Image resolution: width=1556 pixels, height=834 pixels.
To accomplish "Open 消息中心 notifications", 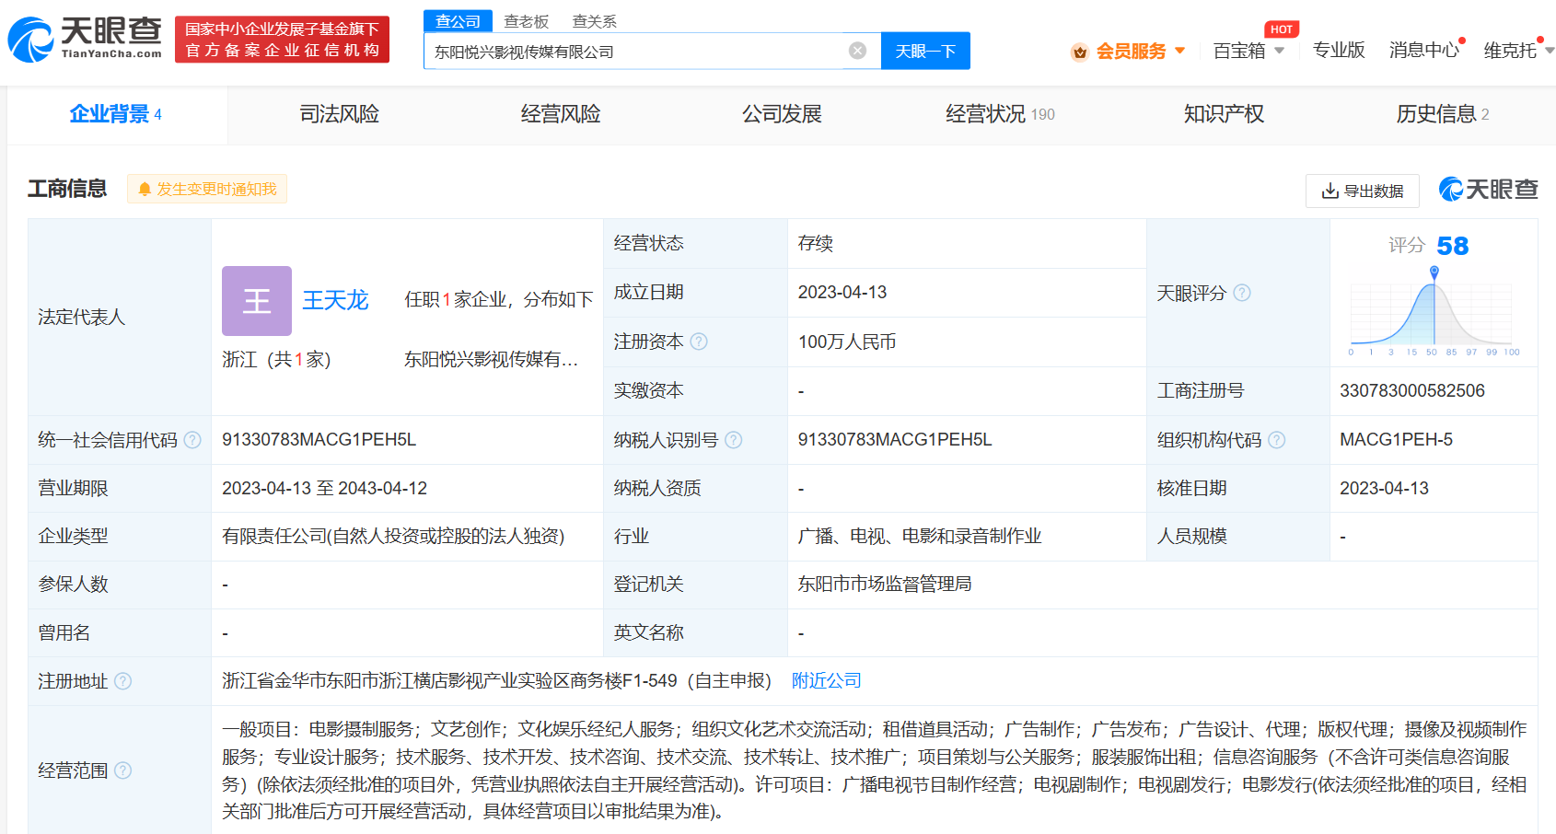I will click(x=1424, y=50).
